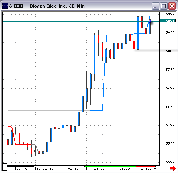Viewport: 178px width, 173px height.
Task: Click the blue star marker on last candle
Action: (150, 21)
